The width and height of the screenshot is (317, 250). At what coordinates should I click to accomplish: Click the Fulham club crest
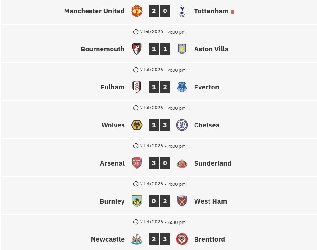pyautogui.click(x=137, y=87)
